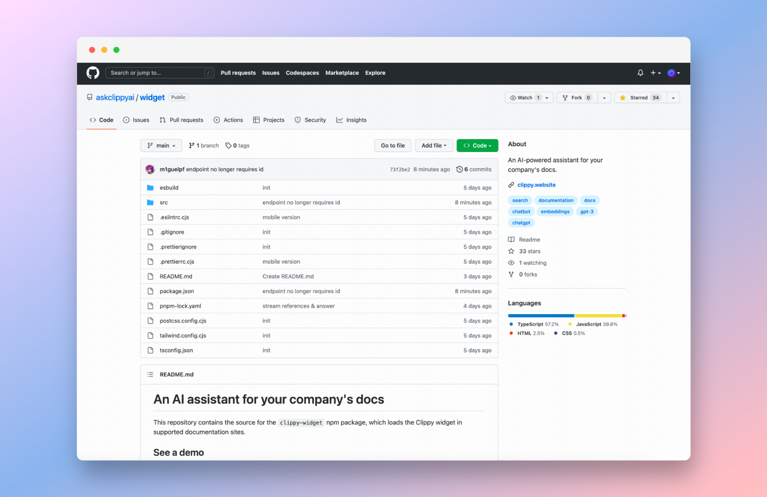Click the HTML red language dot
This screenshot has width=767, height=497.
[x=511, y=333]
